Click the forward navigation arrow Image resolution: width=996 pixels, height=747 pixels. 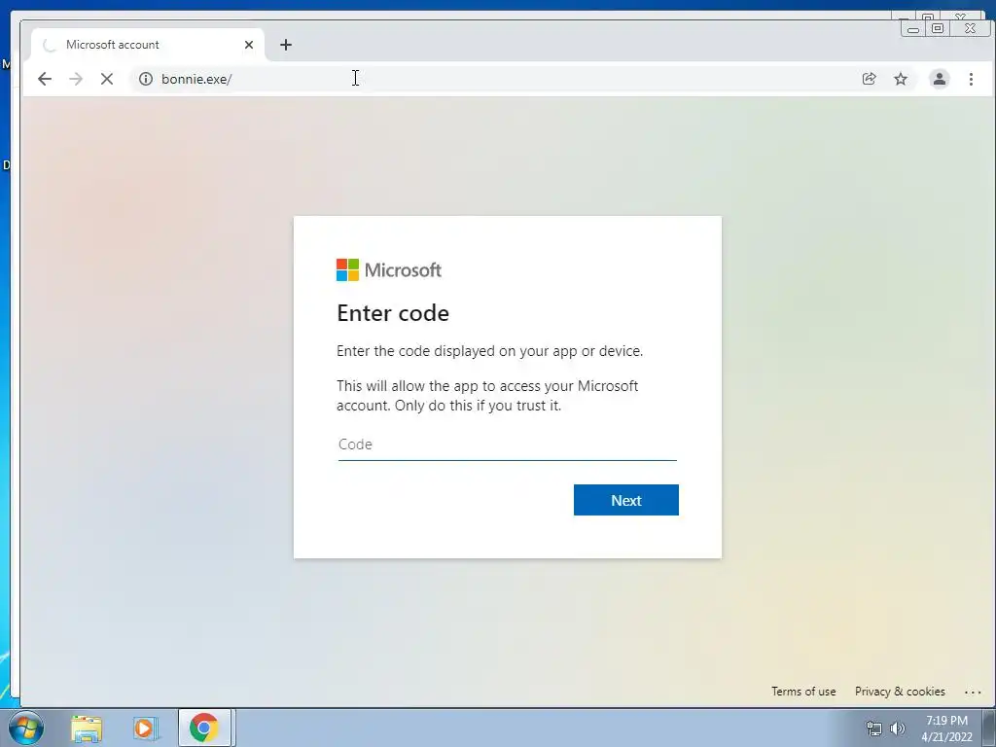pos(76,79)
